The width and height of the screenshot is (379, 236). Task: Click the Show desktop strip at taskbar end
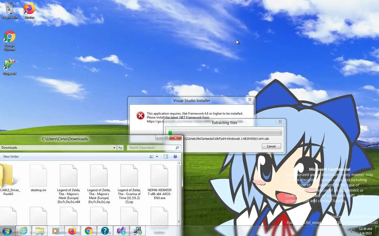tap(377, 231)
